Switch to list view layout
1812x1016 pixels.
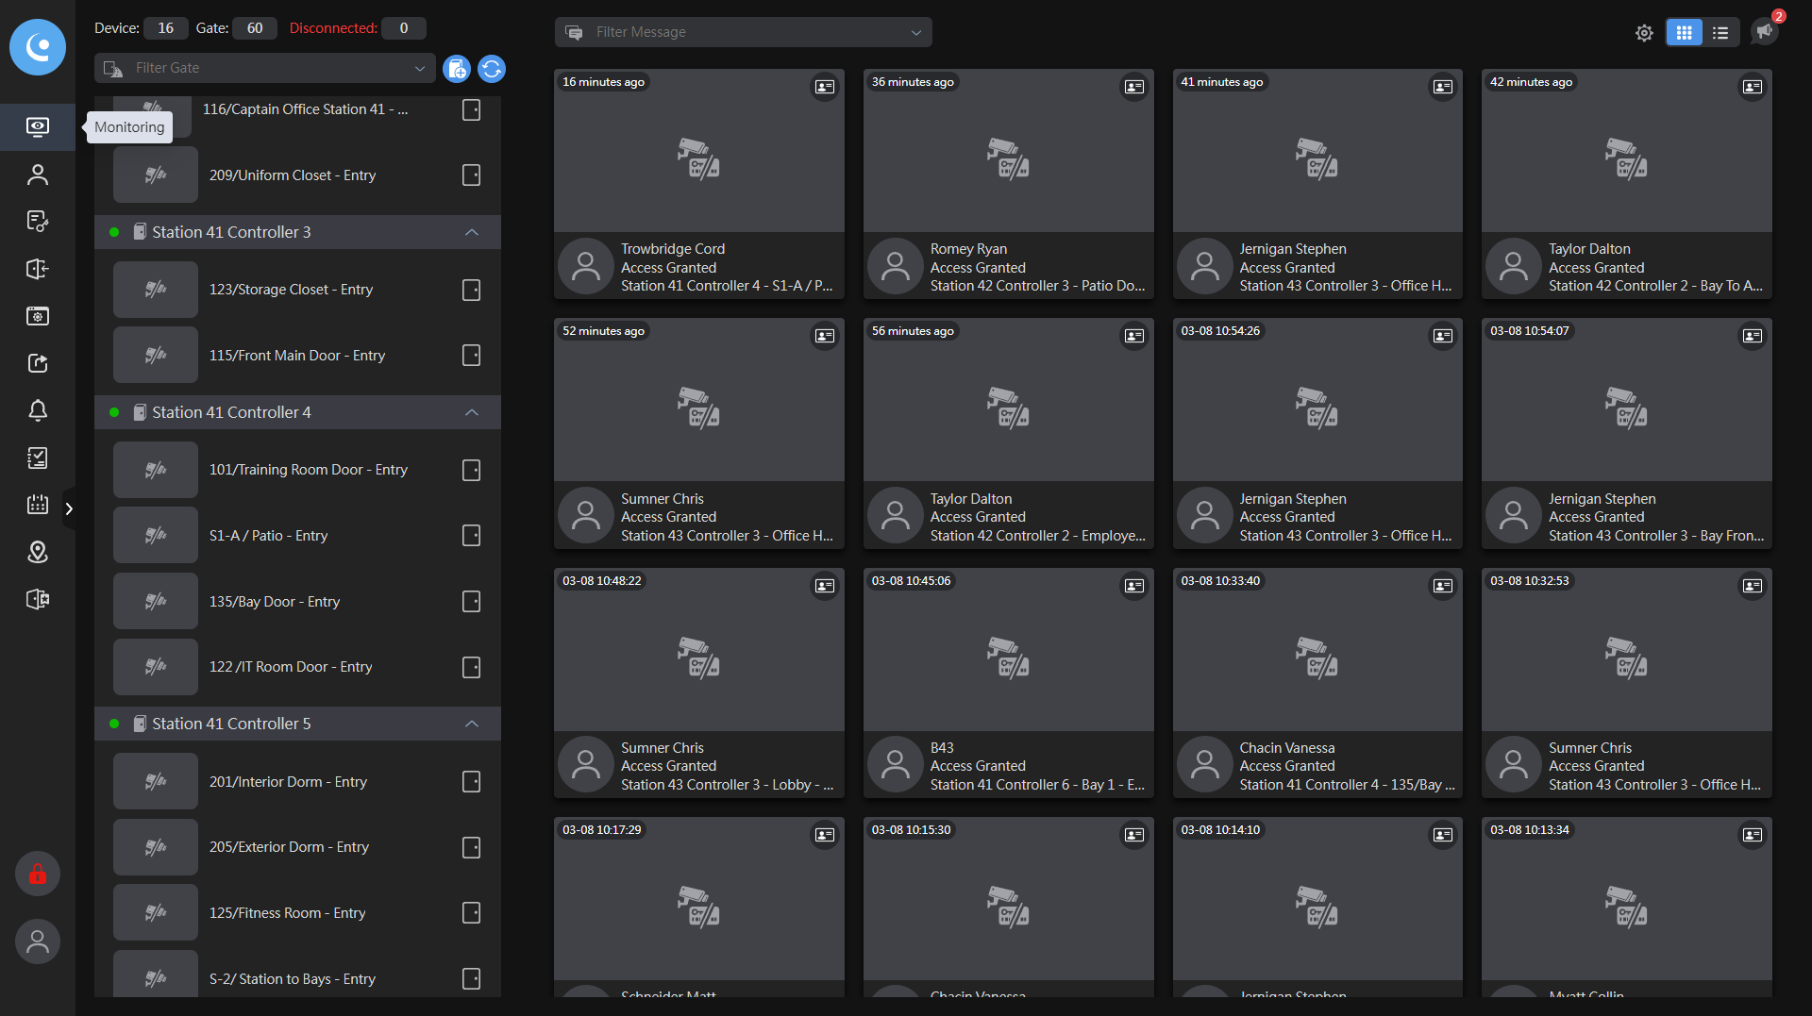click(1720, 33)
